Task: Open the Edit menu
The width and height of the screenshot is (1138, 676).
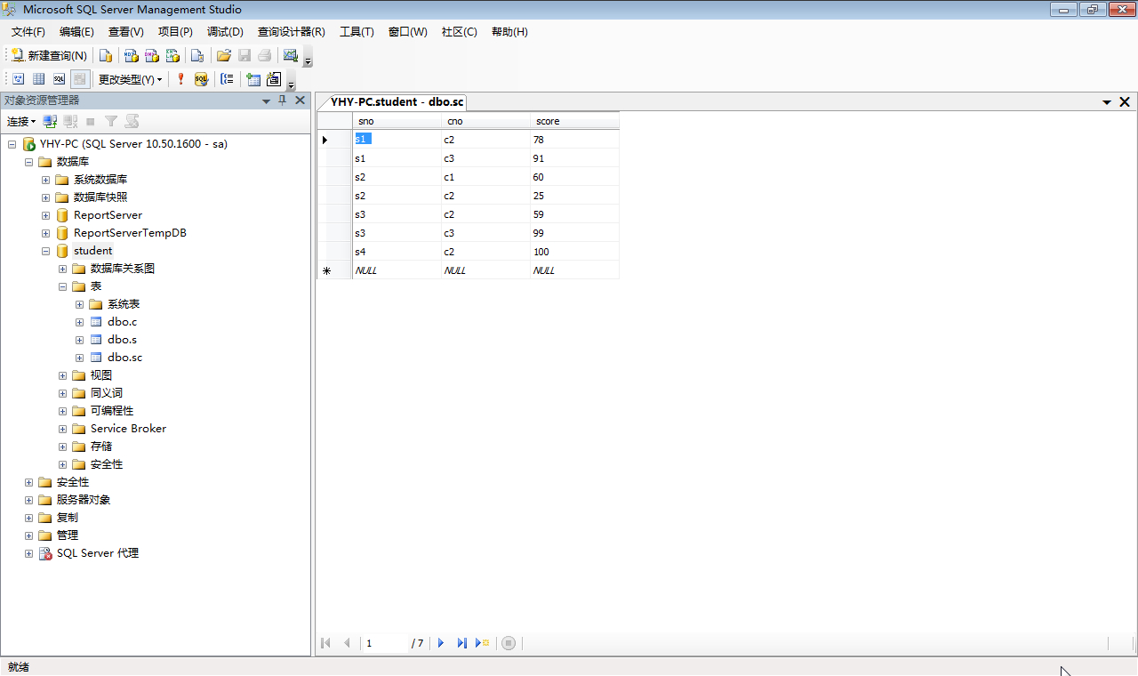Action: click(x=76, y=32)
